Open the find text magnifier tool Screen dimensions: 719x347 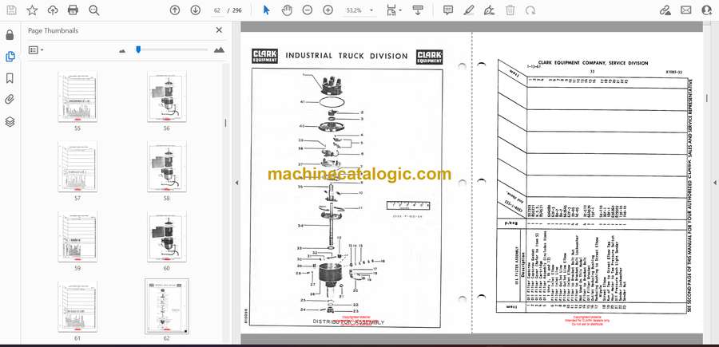click(x=94, y=10)
